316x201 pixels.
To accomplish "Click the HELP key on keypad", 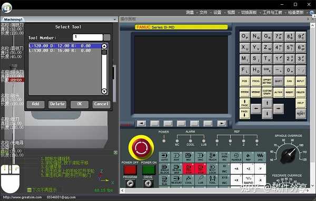I will (301, 103).
